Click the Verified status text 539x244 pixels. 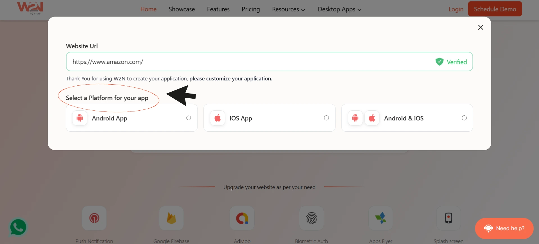[x=457, y=62]
